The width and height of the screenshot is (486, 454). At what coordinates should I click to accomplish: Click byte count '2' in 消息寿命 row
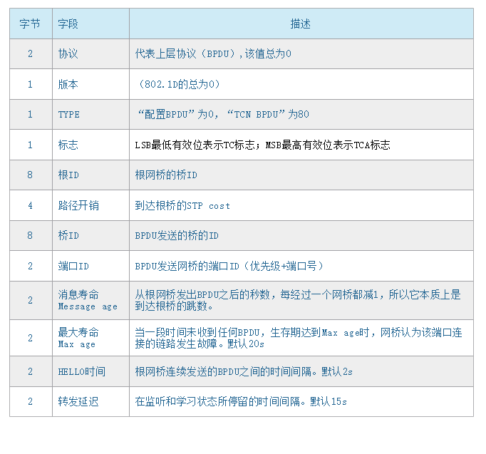30,300
